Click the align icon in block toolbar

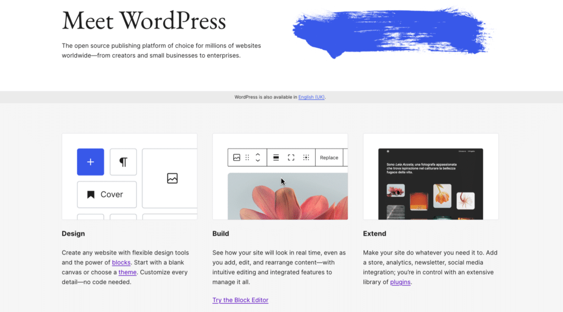coord(276,157)
